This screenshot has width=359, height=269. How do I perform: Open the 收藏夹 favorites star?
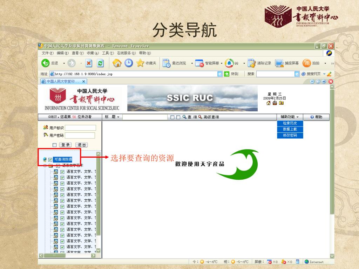[140, 63]
